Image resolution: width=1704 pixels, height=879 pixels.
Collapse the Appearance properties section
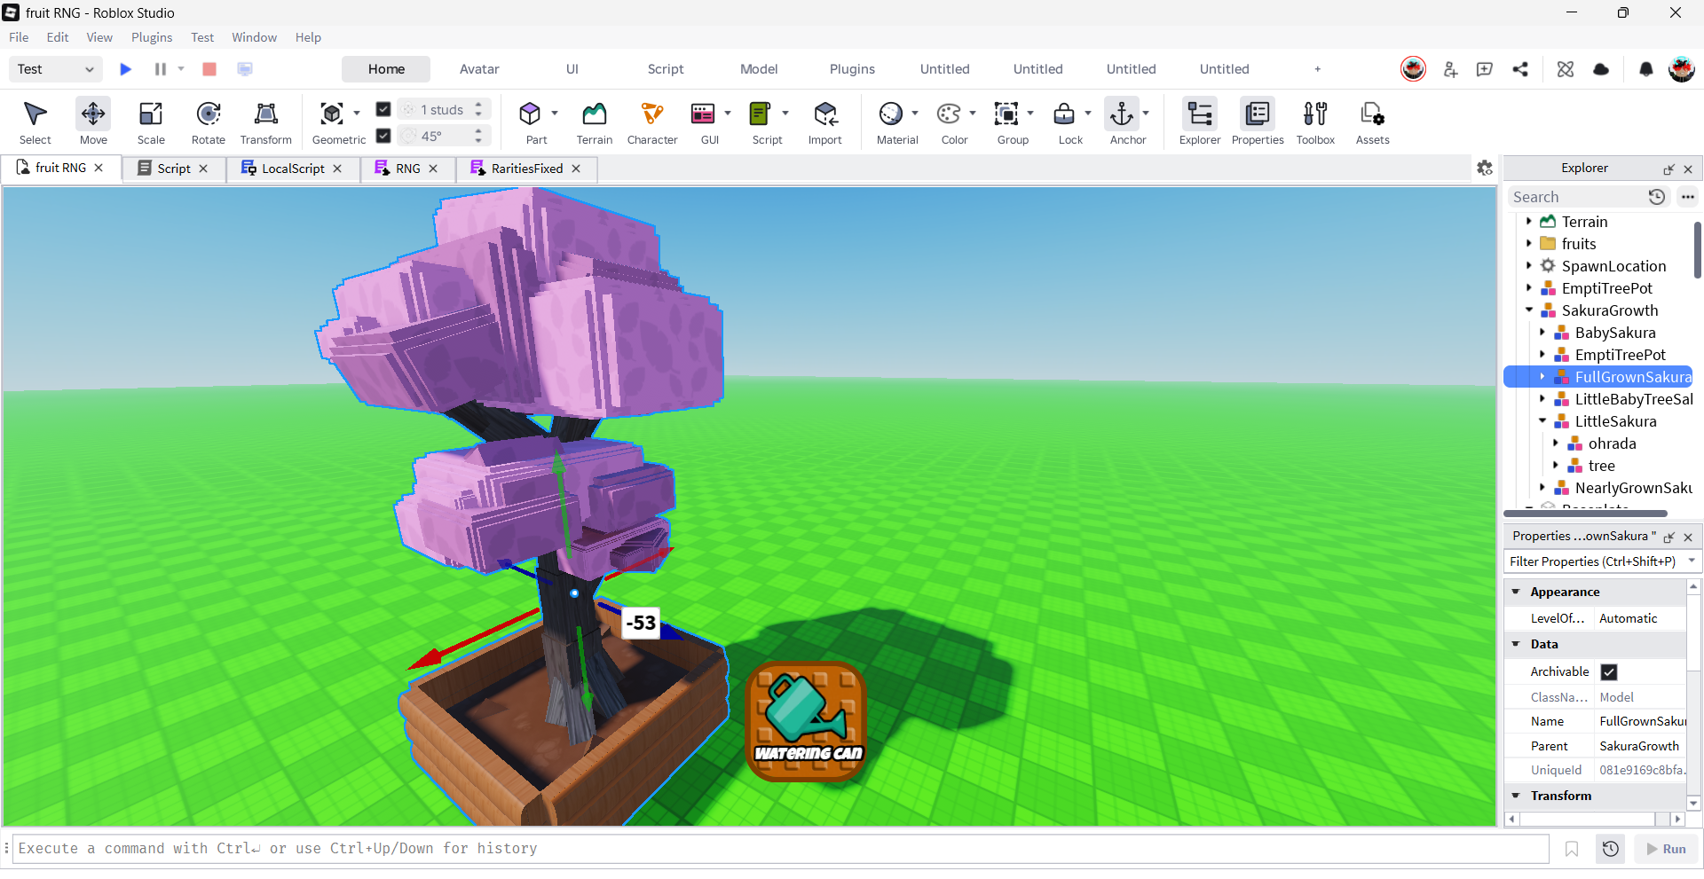coord(1516,592)
